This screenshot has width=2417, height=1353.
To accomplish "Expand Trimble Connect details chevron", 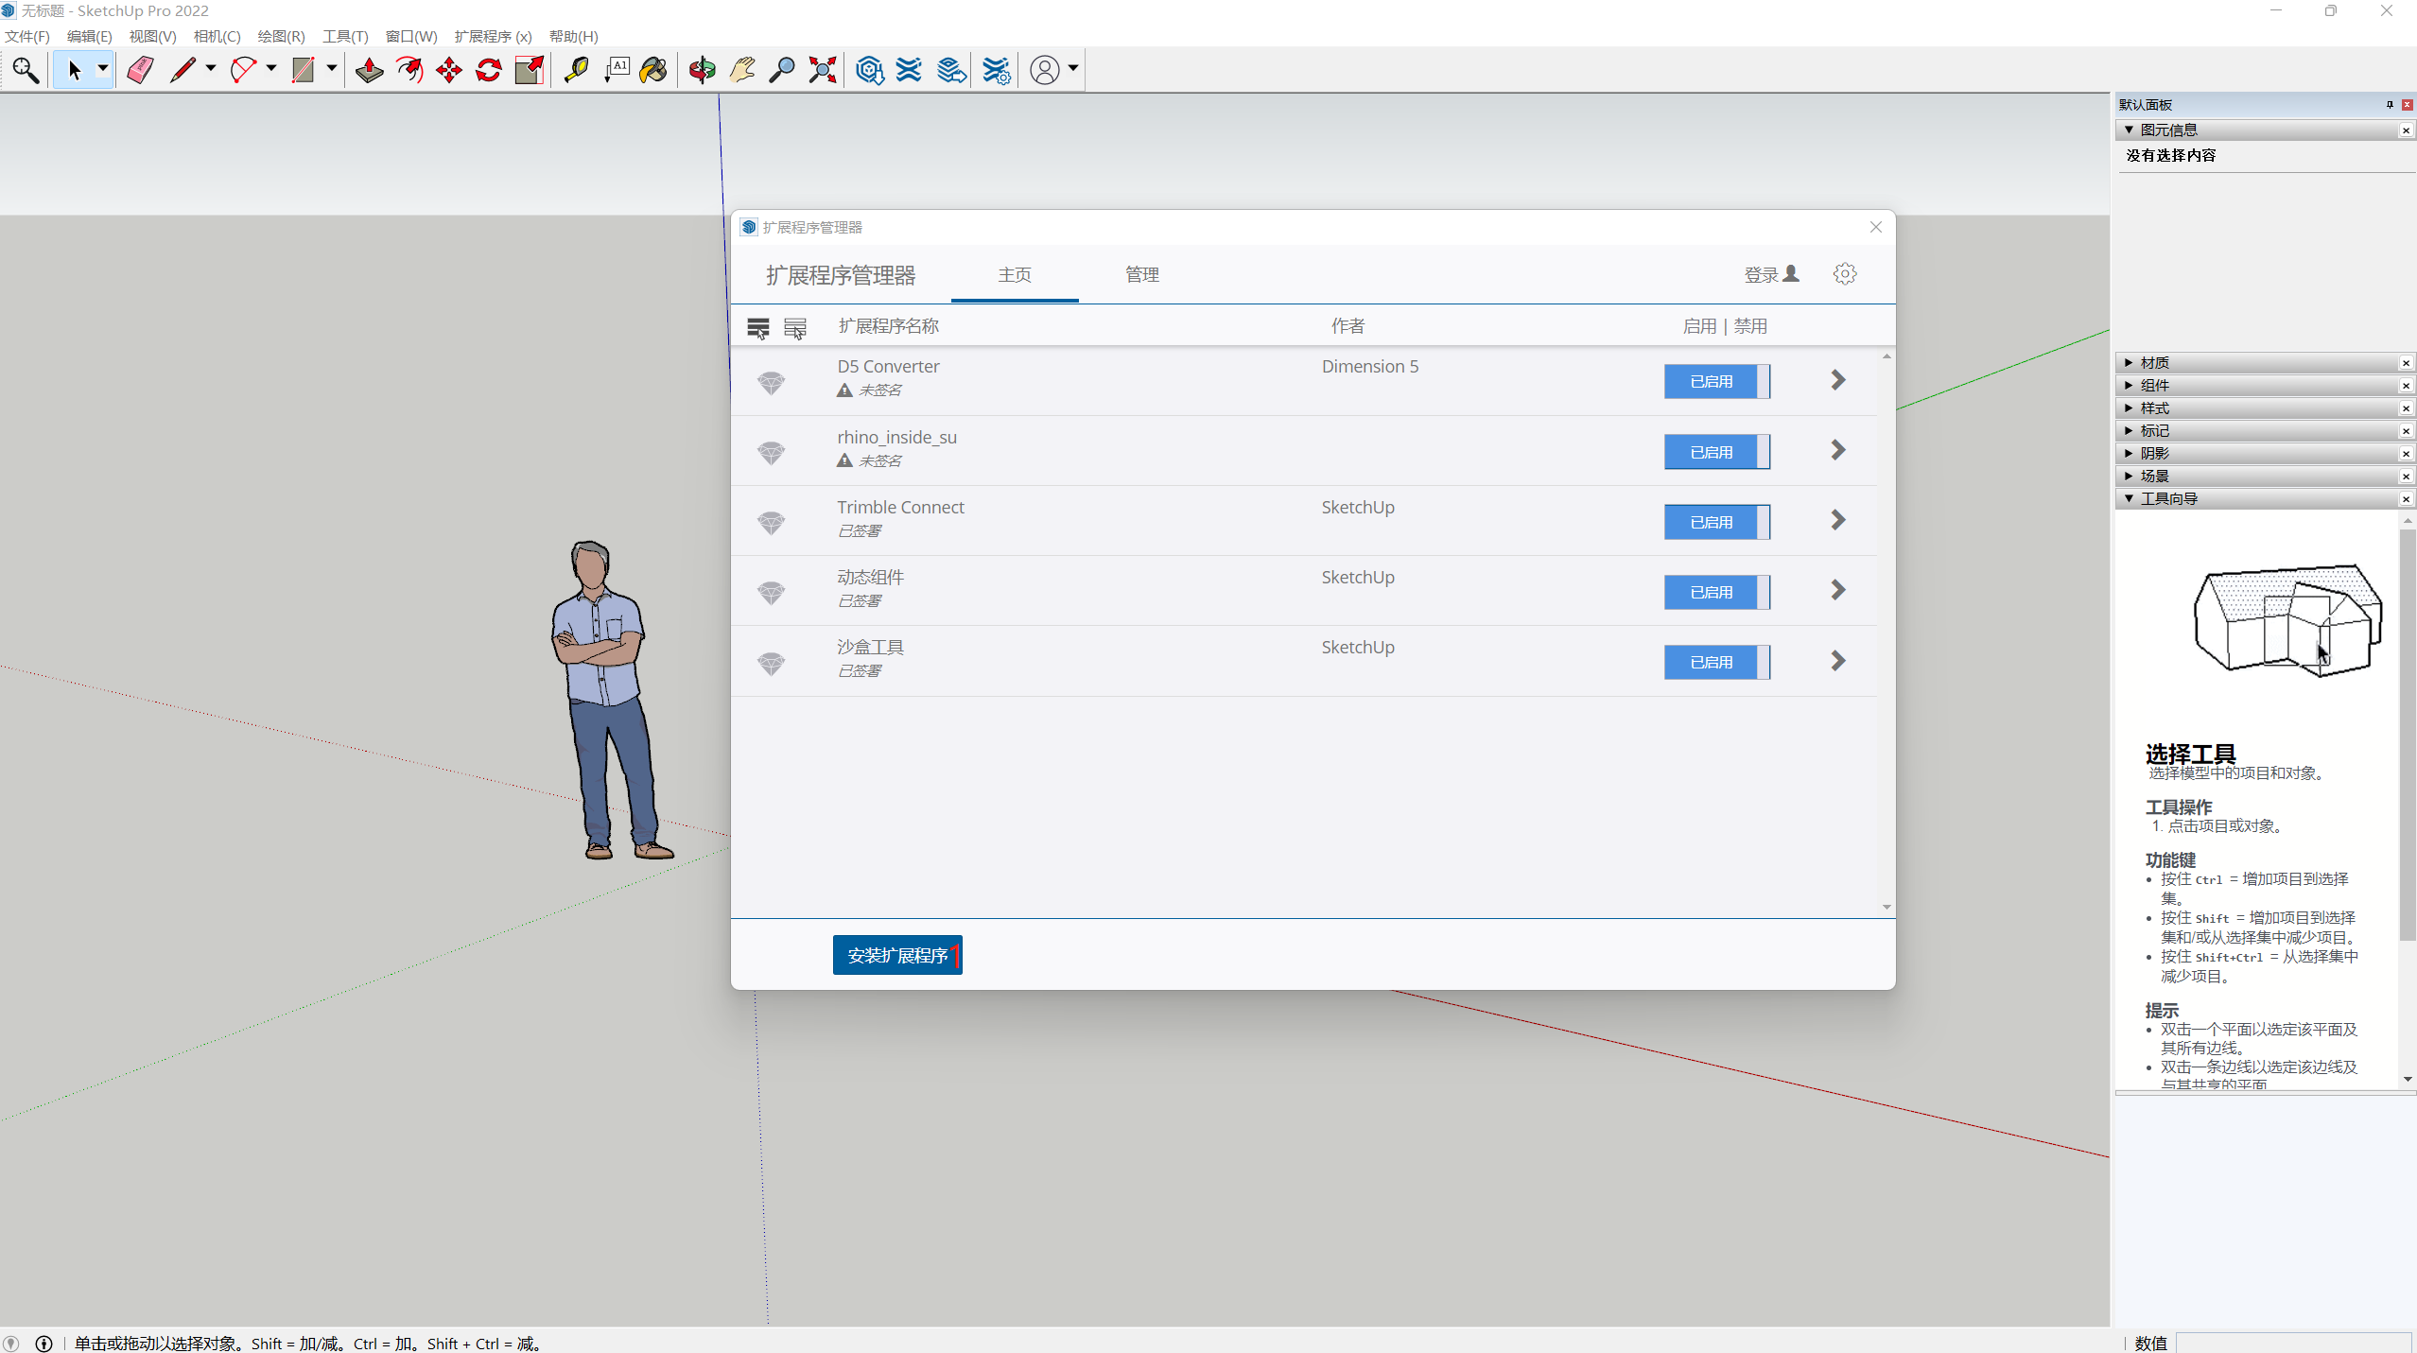I will 1837,520.
